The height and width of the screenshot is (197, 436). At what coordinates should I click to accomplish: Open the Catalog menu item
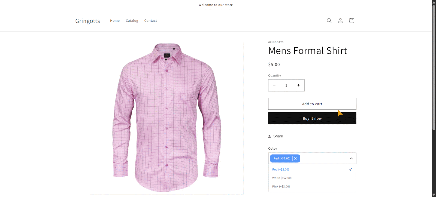pos(132,21)
